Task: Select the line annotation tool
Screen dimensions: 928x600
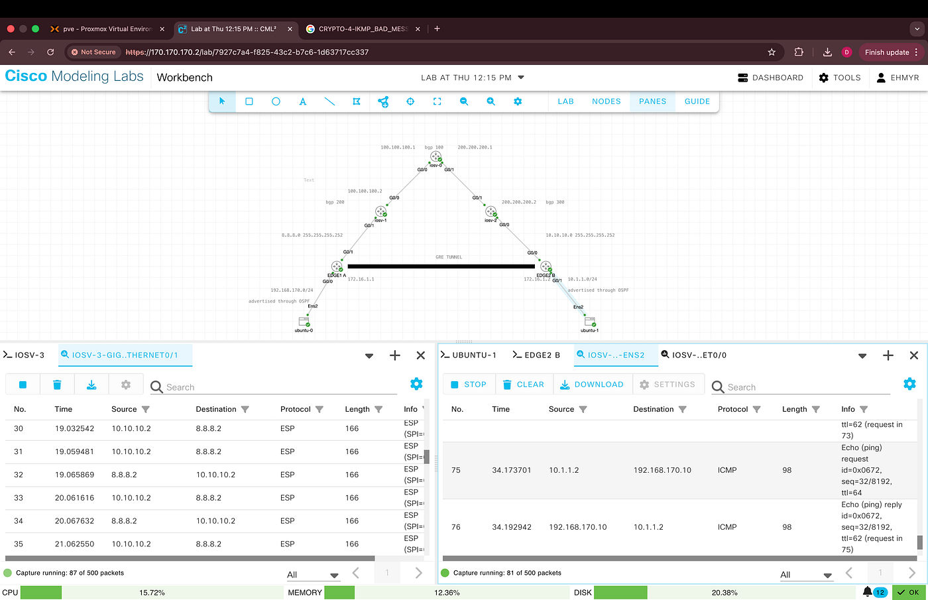Action: coord(329,101)
